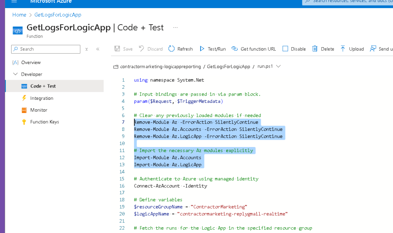393x233 pixels.
Task: Click the run.ps1 dropdown chevron
Action: (278, 66)
